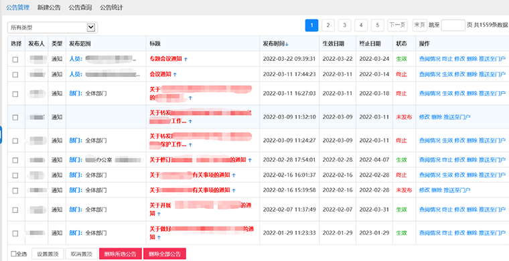Click 推送至门户 in 会议通知 row
This screenshot has width=509, height=261.
click(492, 74)
